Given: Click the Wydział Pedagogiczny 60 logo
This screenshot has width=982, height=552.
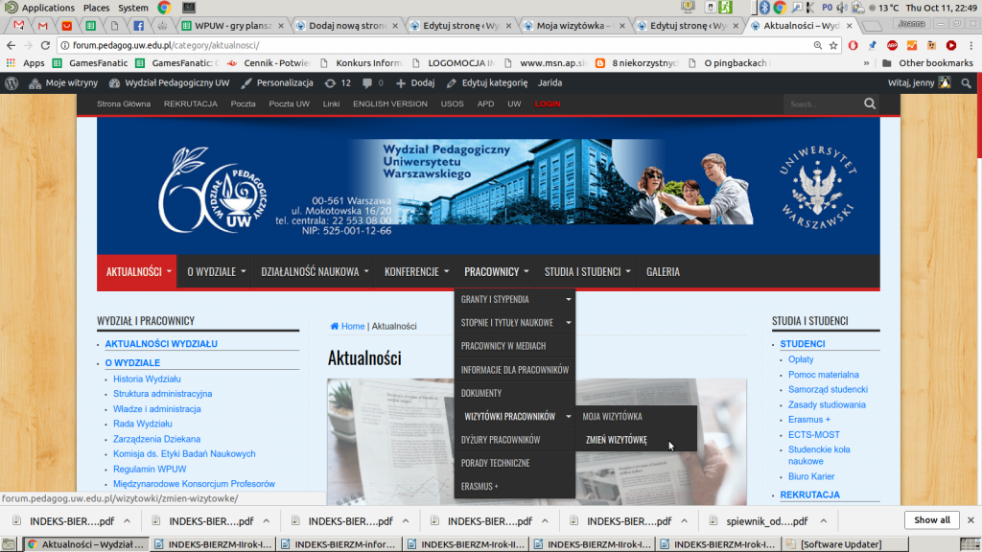Looking at the screenshot, I should 213,190.
